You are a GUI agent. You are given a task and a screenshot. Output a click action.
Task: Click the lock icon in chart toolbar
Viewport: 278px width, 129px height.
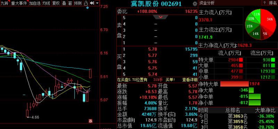point(86,3)
